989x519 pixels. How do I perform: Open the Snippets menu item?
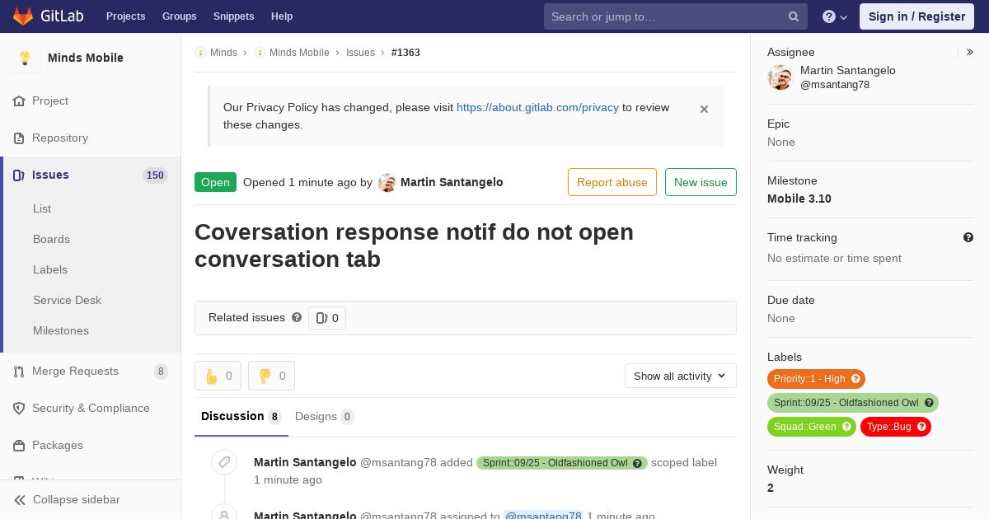point(234,16)
